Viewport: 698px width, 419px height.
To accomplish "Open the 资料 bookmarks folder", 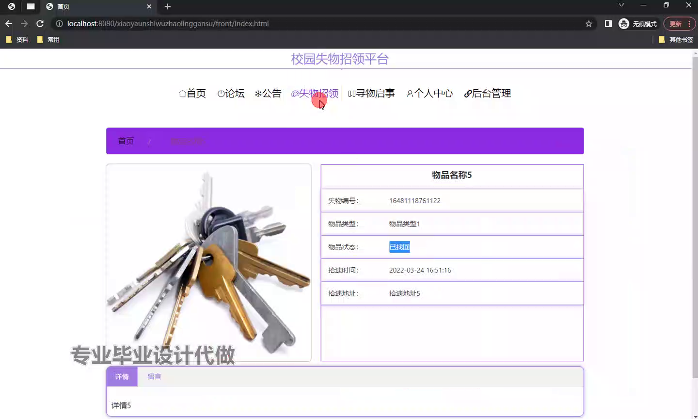I will pyautogui.click(x=17, y=40).
